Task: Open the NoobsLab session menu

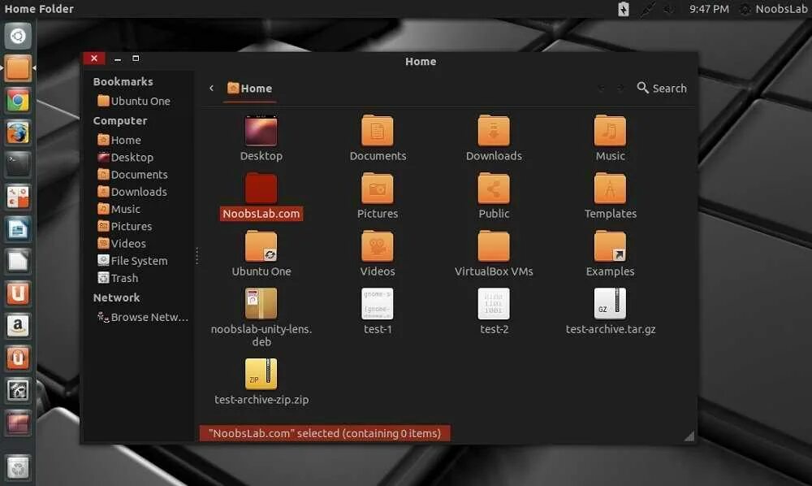Action: tap(775, 9)
